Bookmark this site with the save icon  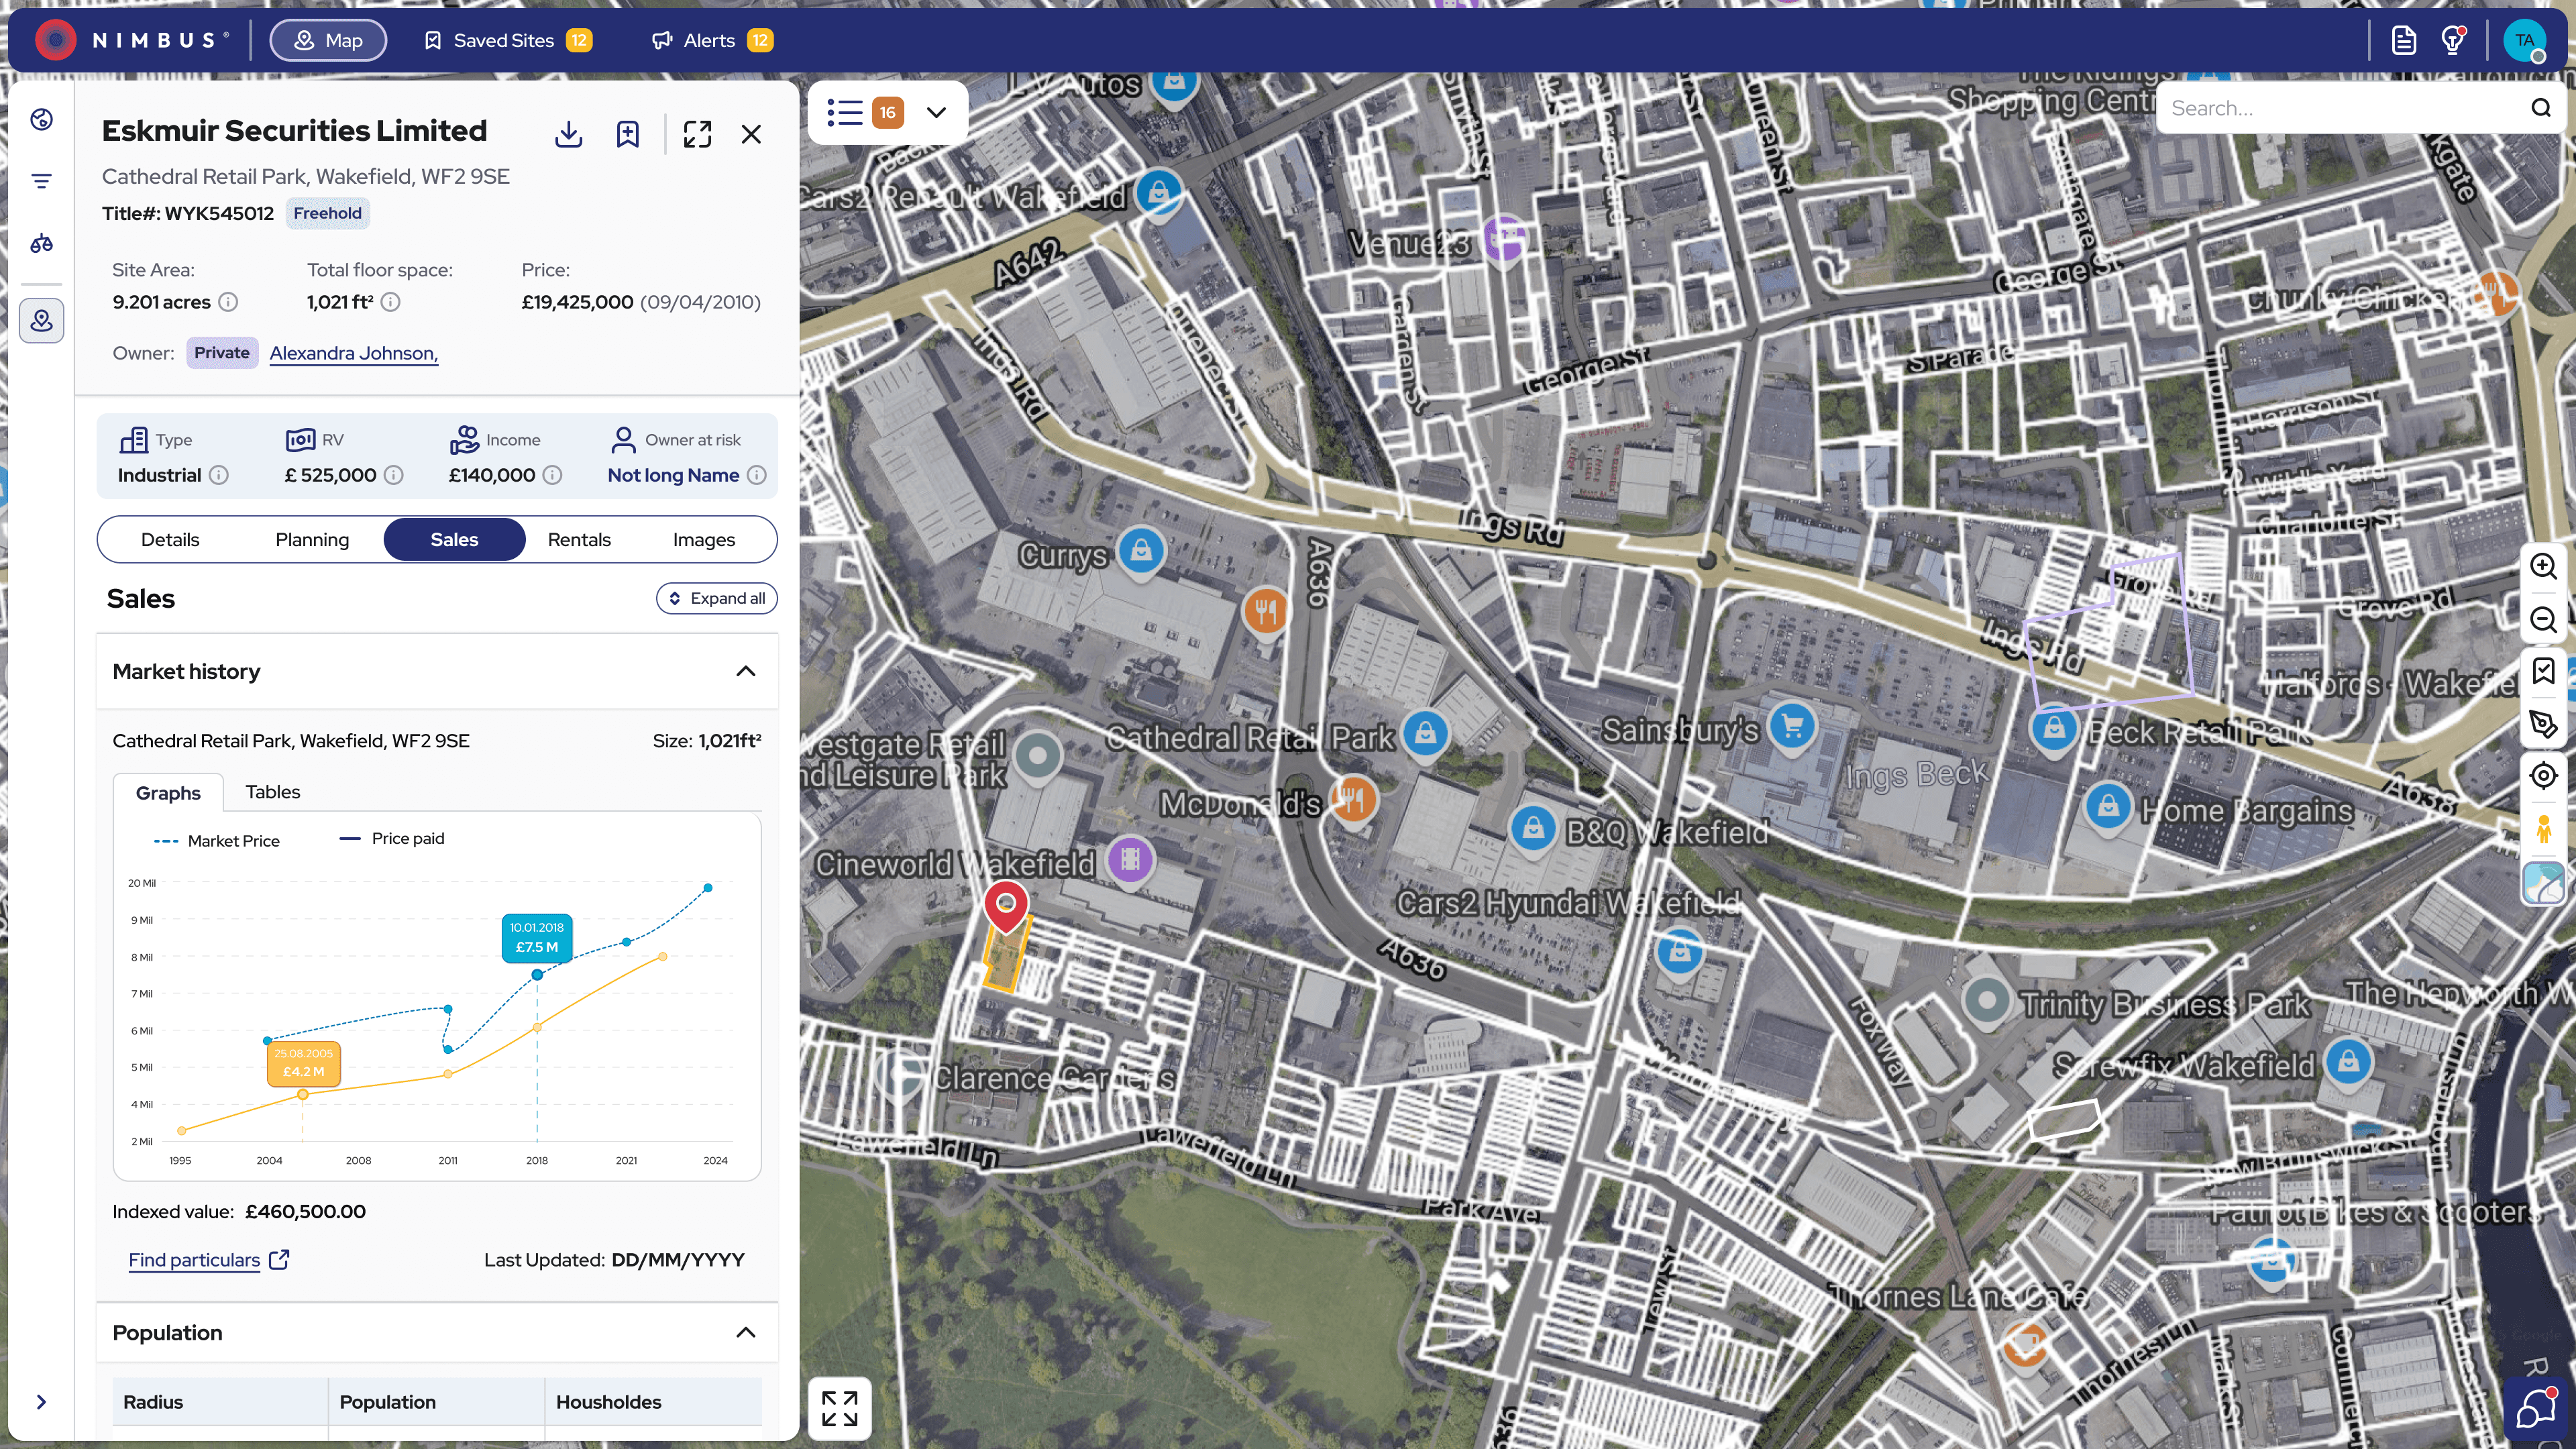click(627, 134)
